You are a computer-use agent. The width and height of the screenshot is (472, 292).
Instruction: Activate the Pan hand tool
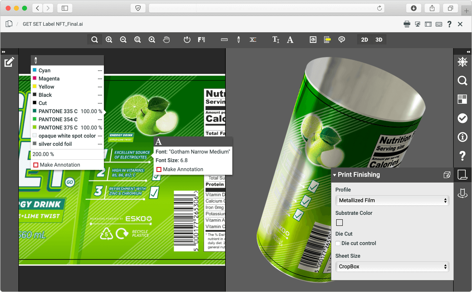166,40
